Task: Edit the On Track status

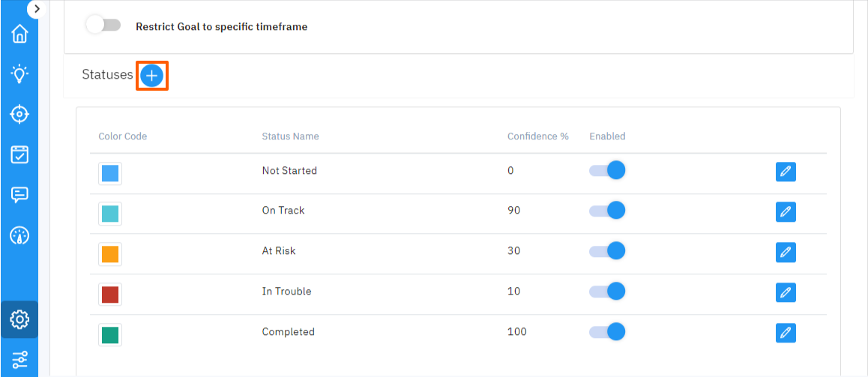Action: (786, 211)
